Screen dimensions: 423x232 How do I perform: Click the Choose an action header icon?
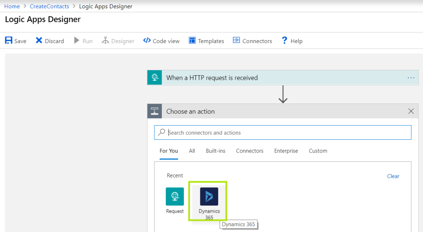tap(154, 111)
